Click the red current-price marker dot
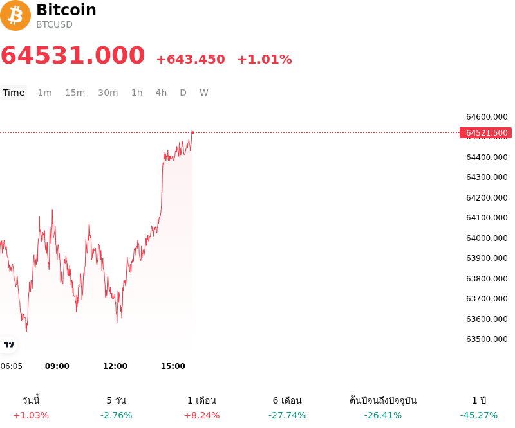 click(x=192, y=132)
